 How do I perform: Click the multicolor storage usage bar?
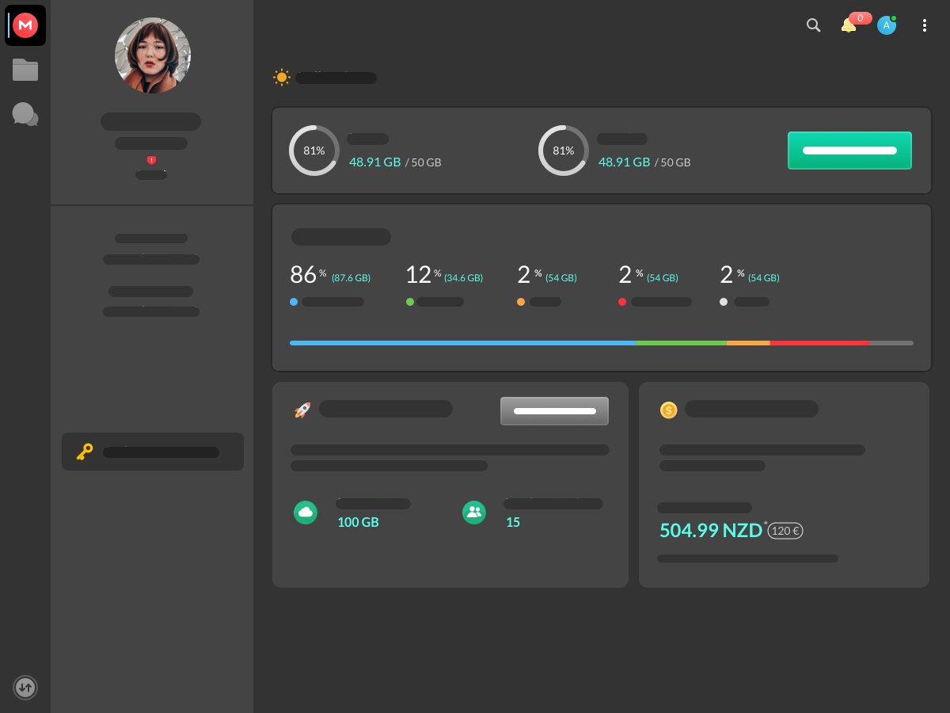(x=602, y=343)
